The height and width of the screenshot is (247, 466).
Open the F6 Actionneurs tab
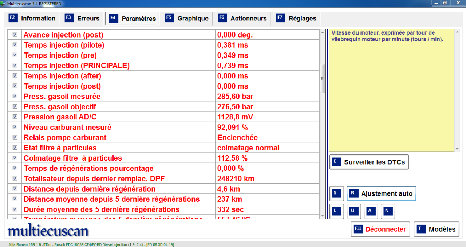coord(242,19)
